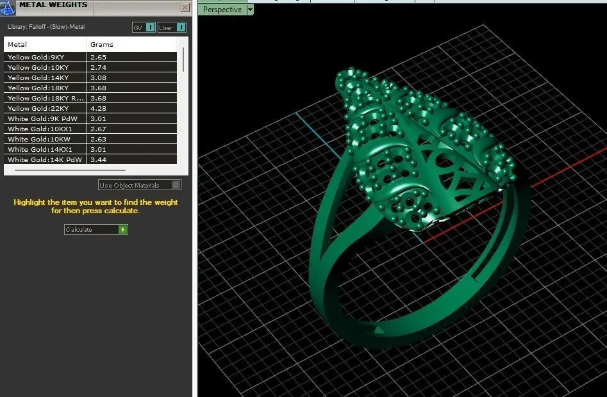
Task: Select the Yellow Gold:14KY row
Action: (x=90, y=77)
